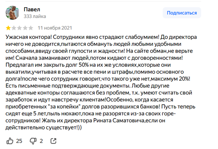The width and height of the screenshot is (218, 149).
Task: Click the 333 лайка text
Action: click(35, 16)
